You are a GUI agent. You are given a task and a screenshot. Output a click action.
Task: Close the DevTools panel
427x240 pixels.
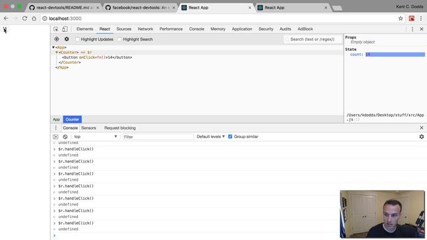[x=422, y=29]
